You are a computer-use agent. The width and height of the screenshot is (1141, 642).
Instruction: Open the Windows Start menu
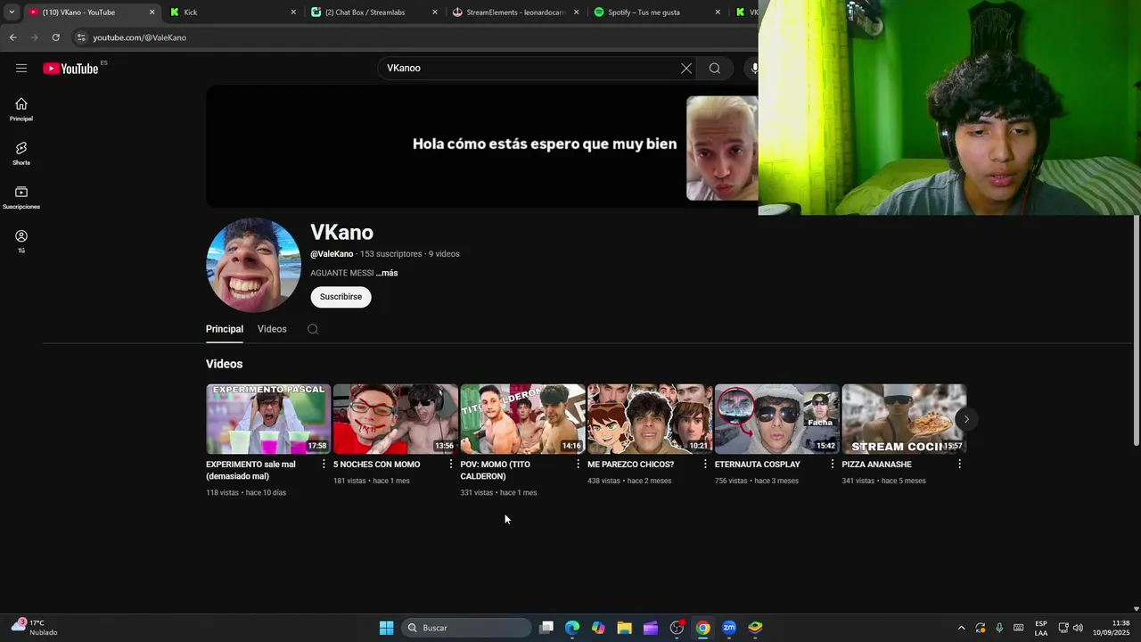click(x=386, y=628)
